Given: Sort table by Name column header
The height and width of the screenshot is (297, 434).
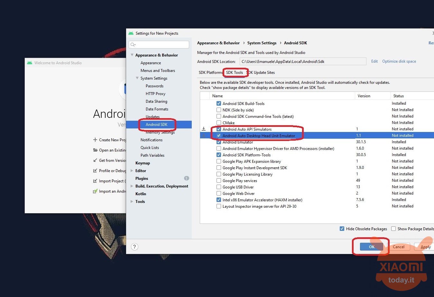Looking at the screenshot, I should 282,96.
